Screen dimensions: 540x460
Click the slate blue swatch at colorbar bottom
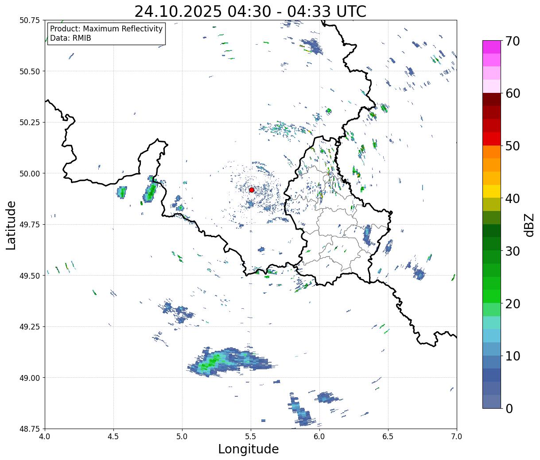492,401
